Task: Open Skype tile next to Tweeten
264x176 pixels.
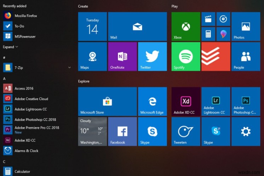Action: click(216, 131)
